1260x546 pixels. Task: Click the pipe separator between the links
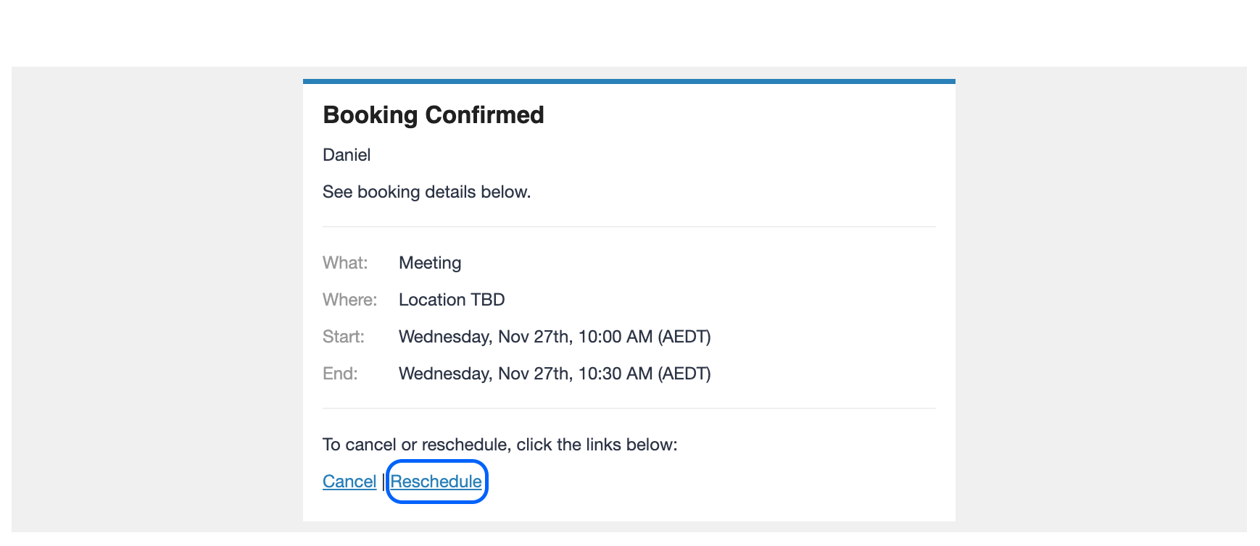coord(384,482)
